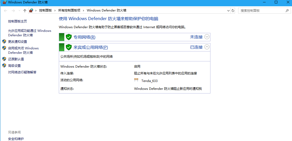Open 更改通知设置 link
The image size is (292, 141).
[18, 42]
